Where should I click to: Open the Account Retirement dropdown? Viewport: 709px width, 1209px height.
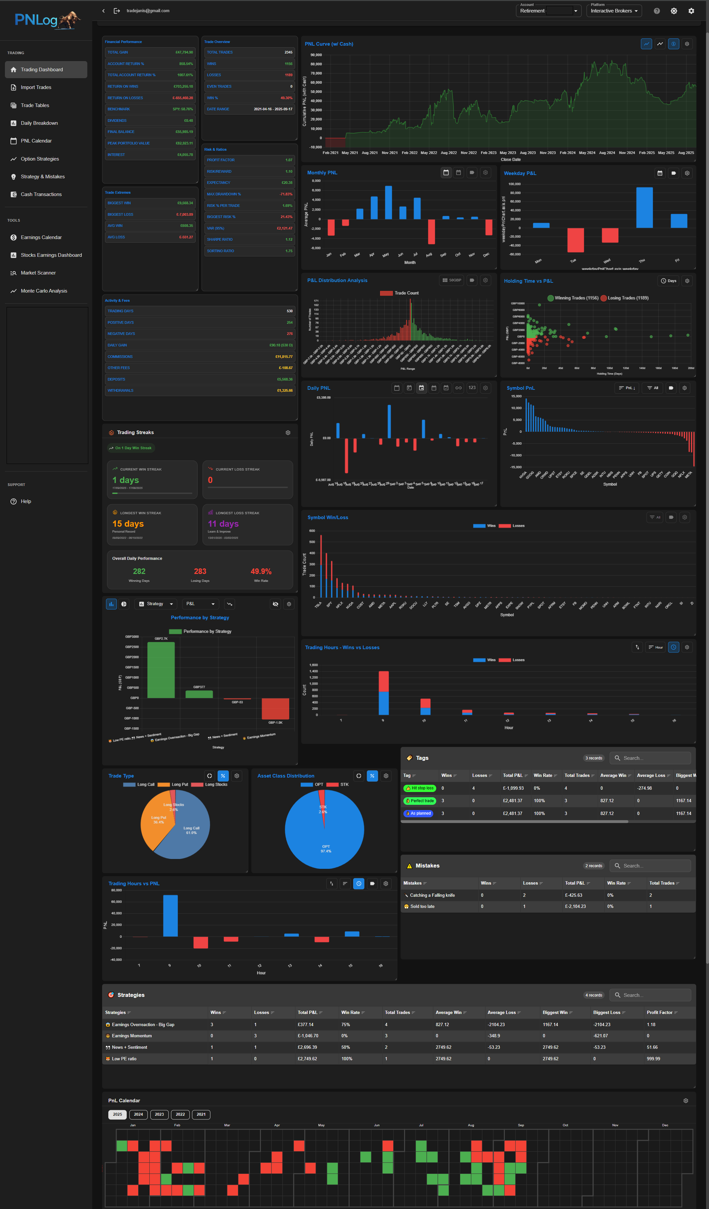coord(548,11)
